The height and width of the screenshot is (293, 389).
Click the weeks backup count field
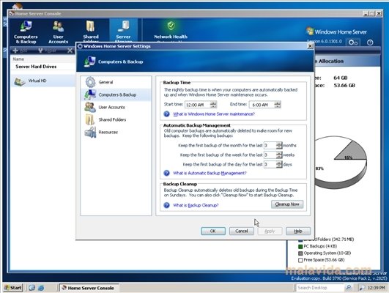point(270,155)
